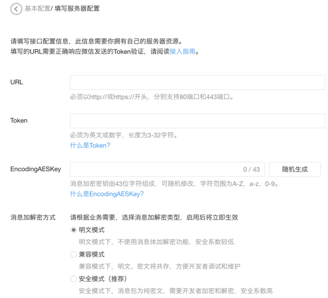
Task: Click the 填写服务器配置 breadcrumb text
Action: tap(77, 9)
